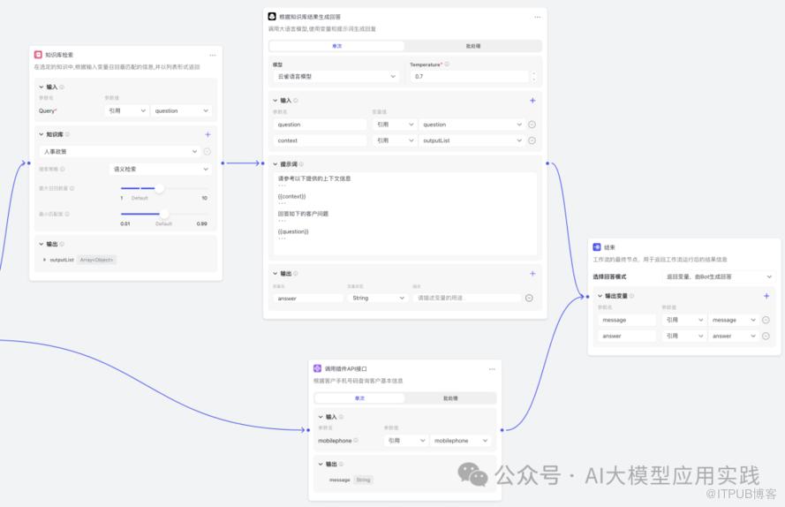The width and height of the screenshot is (785, 507).
Task: Collapse the 输入 section in 知识库检索 node
Action: point(42,87)
